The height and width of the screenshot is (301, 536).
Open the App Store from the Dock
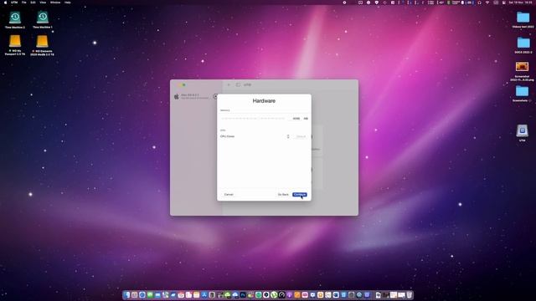[204, 295]
